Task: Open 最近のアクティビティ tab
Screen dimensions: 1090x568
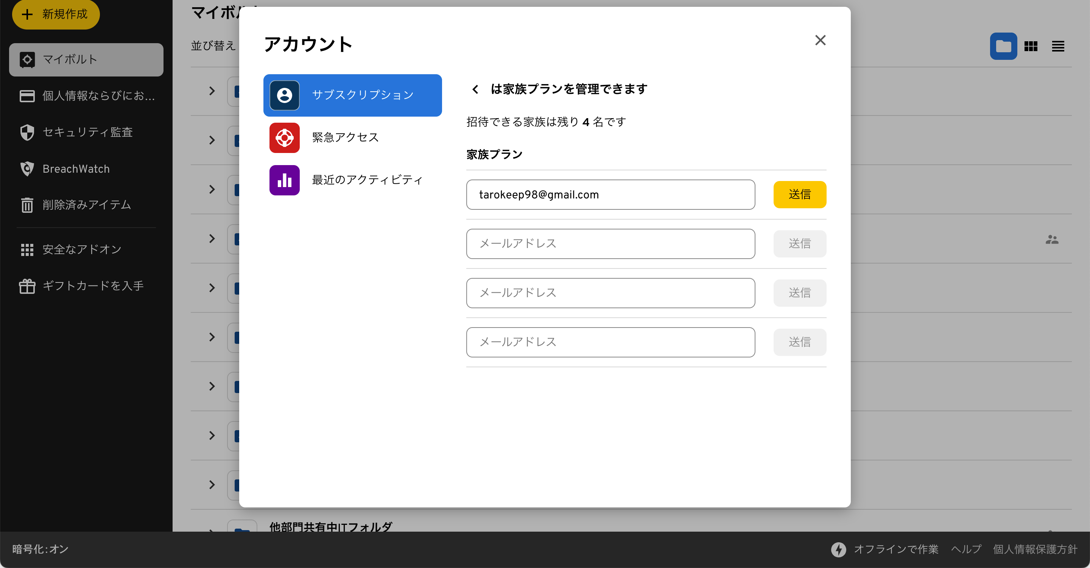Action: tap(367, 180)
